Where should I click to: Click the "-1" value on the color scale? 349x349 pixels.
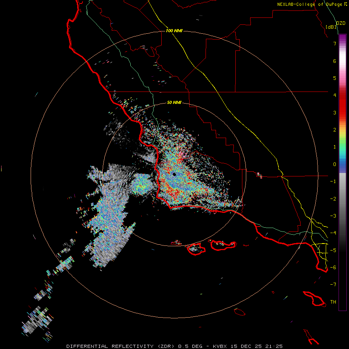[333, 181]
